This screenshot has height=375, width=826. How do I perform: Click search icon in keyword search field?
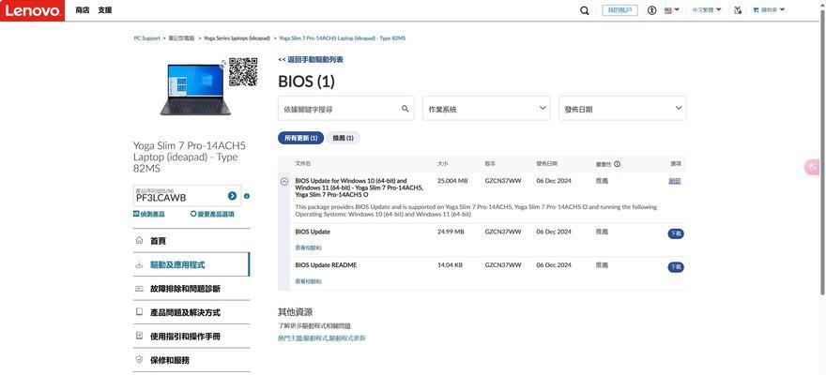pyautogui.click(x=405, y=109)
